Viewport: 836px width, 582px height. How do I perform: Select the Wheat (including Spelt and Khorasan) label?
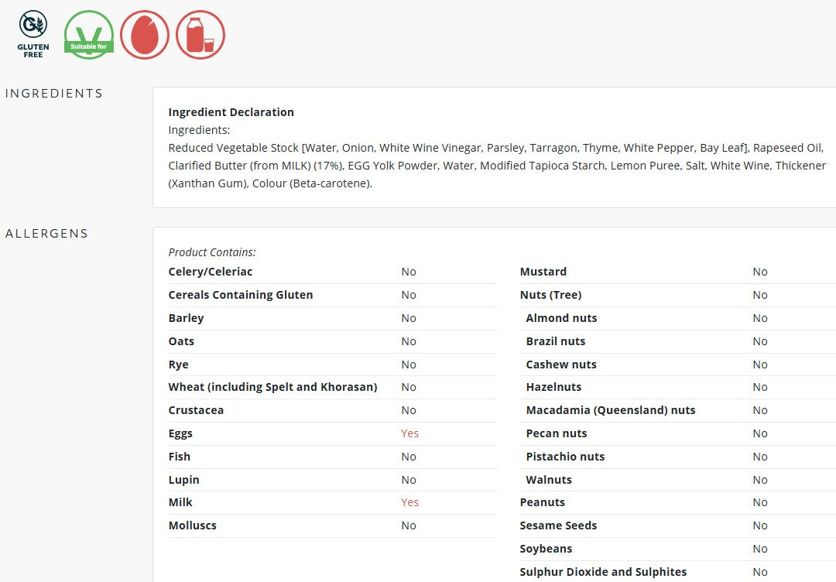[272, 387]
